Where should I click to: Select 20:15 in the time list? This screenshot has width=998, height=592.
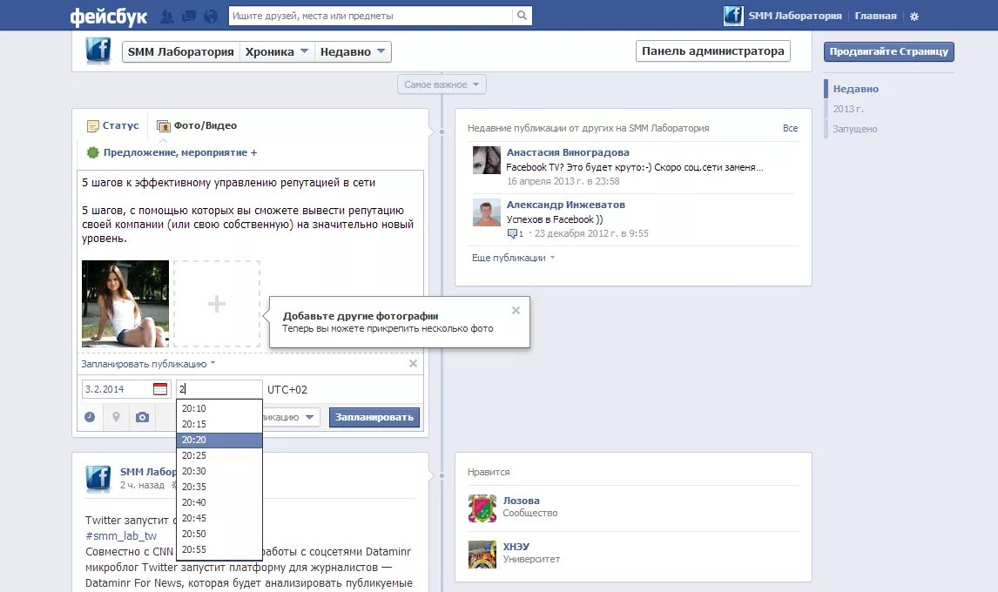[219, 424]
